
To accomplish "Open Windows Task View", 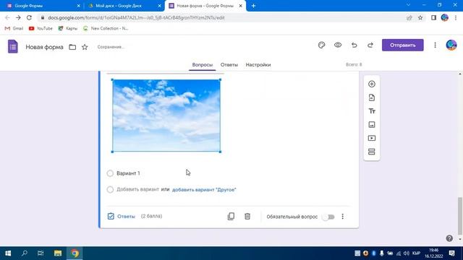I will coord(41,253).
